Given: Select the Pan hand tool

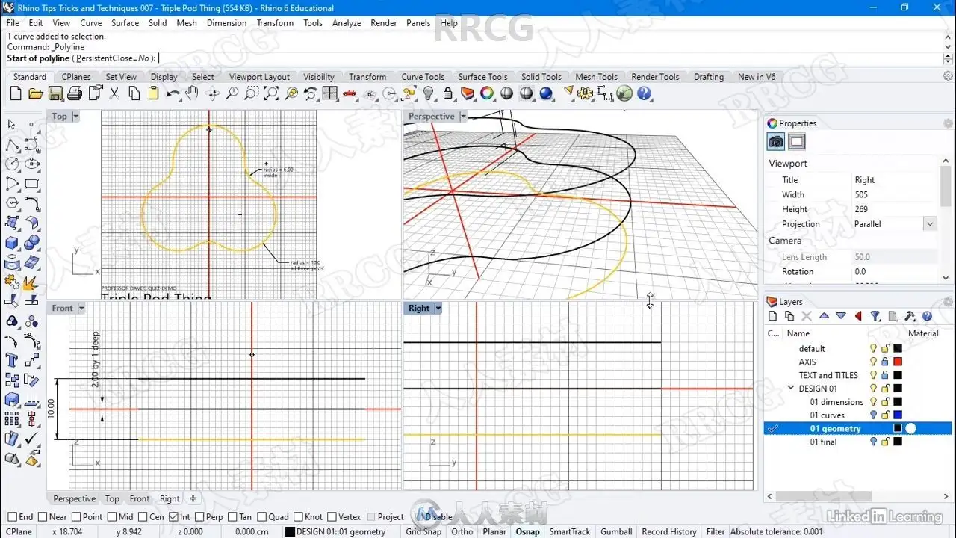Looking at the screenshot, I should click(193, 93).
